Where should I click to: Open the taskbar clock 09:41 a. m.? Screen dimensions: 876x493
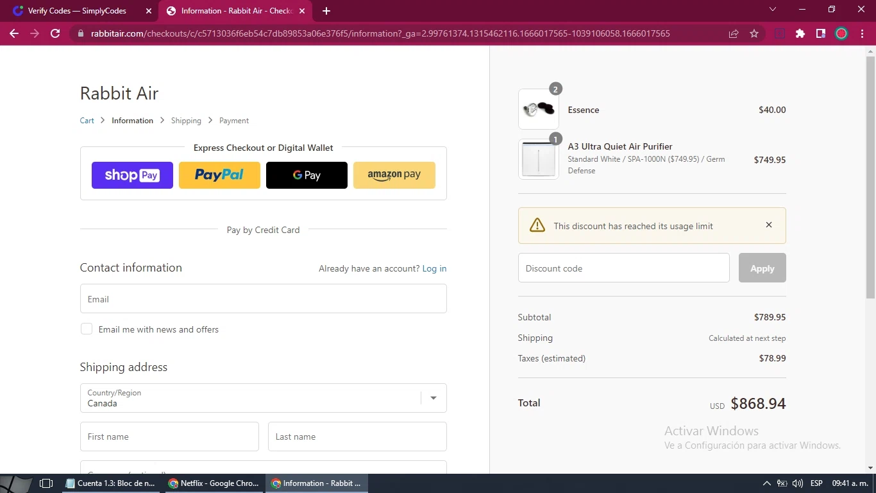coord(850,483)
